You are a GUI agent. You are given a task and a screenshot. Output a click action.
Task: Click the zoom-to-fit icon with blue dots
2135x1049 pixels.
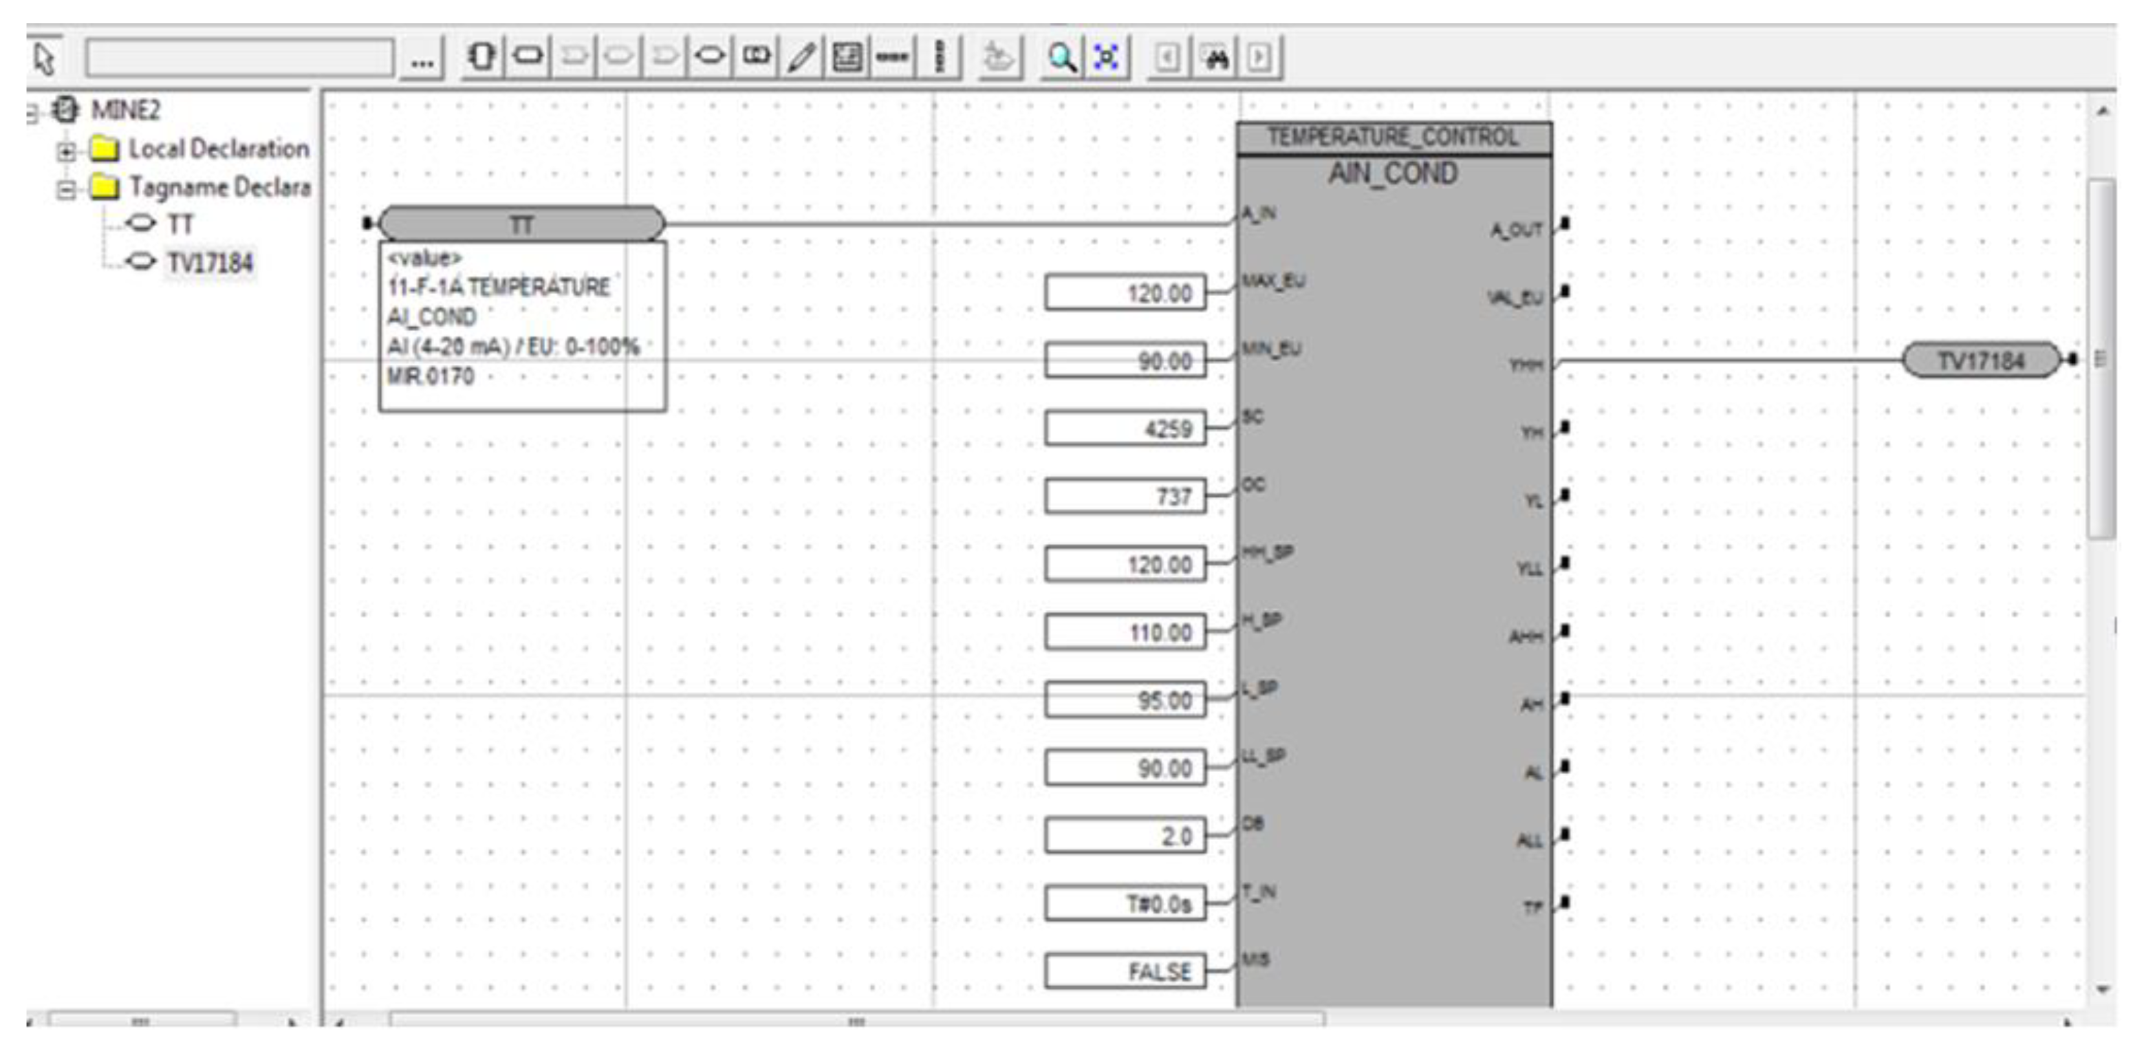click(1107, 57)
